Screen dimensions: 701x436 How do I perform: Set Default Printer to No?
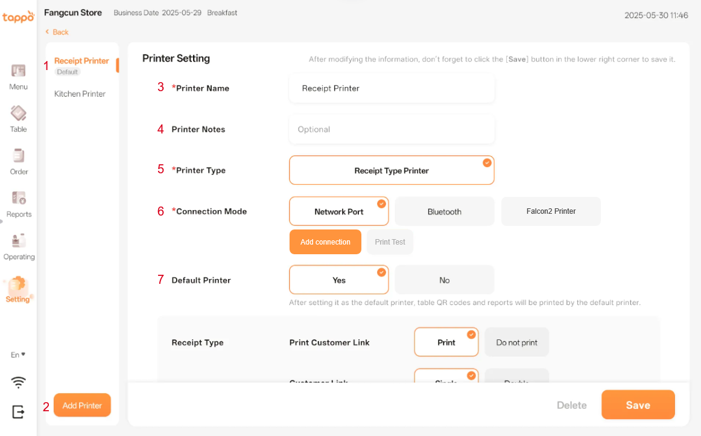click(x=445, y=280)
